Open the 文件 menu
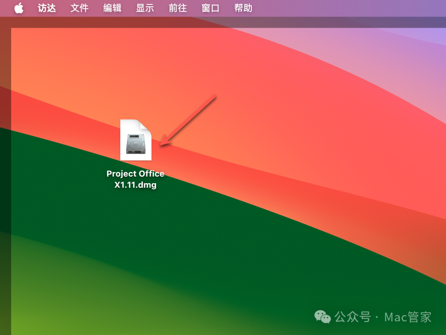The height and width of the screenshot is (335, 446). click(x=79, y=8)
